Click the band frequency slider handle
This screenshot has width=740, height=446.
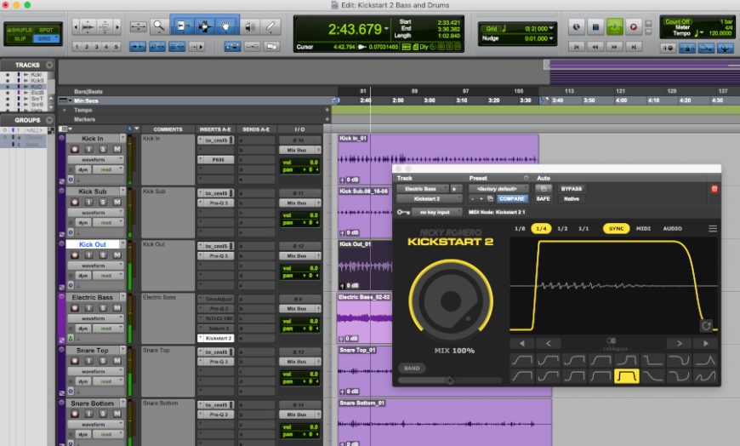(x=449, y=380)
